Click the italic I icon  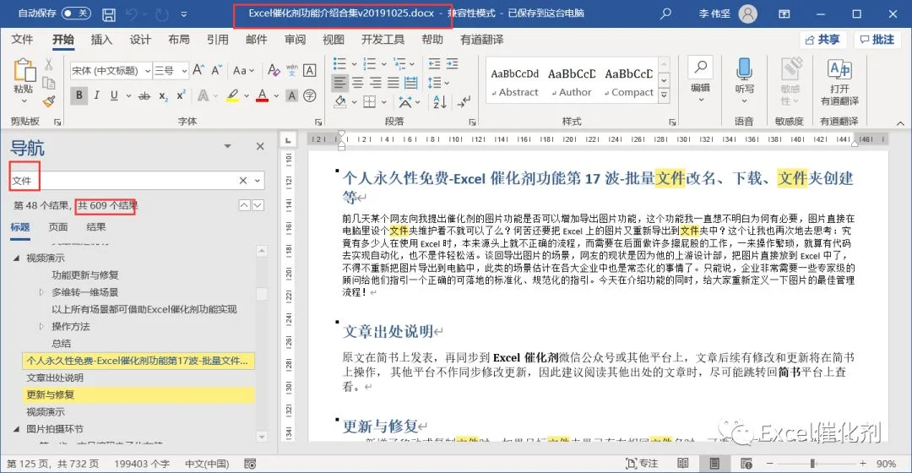coord(96,95)
